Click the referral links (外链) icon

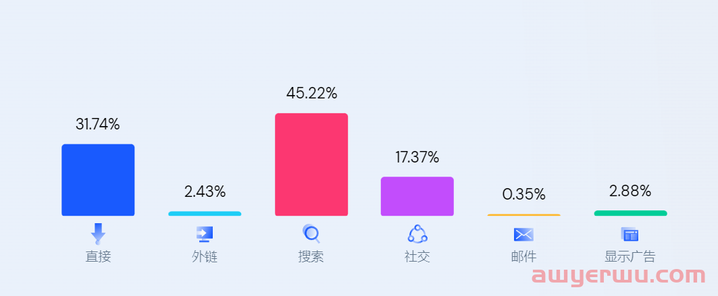205,234
